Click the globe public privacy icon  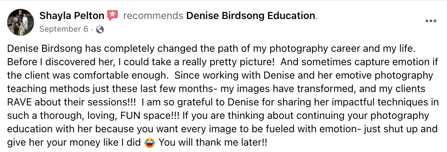pyautogui.click(x=100, y=29)
